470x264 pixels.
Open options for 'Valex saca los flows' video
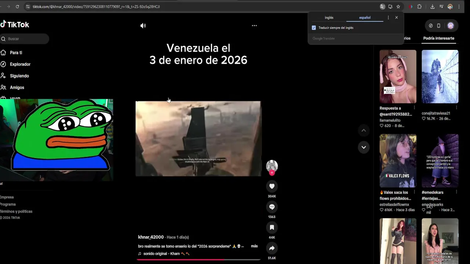click(414, 192)
